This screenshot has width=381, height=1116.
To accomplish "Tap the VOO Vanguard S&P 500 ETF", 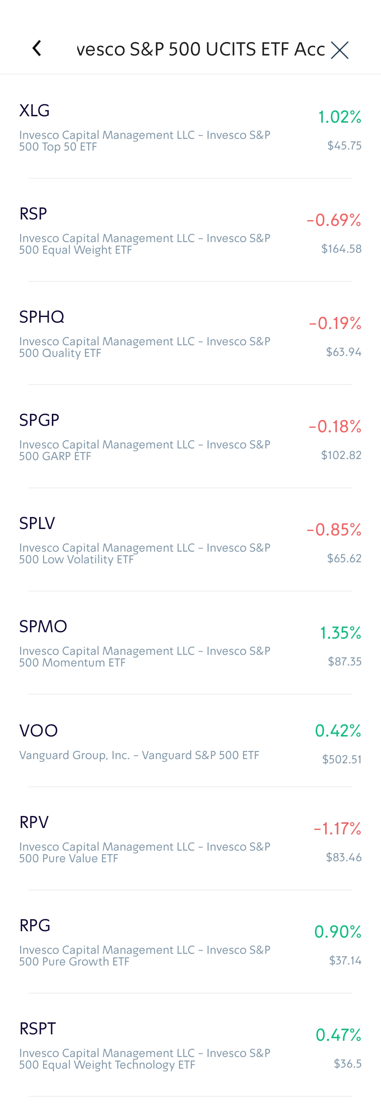I will 38,731.
